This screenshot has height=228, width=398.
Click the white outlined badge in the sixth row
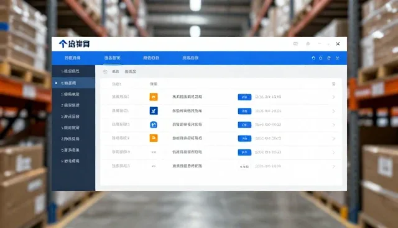click(244, 166)
